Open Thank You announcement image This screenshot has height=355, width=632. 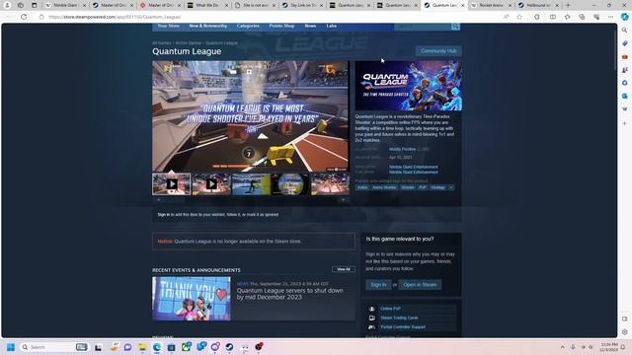[x=192, y=298]
